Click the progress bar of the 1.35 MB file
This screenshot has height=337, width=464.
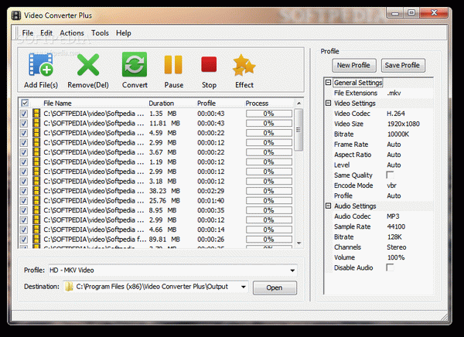268,114
